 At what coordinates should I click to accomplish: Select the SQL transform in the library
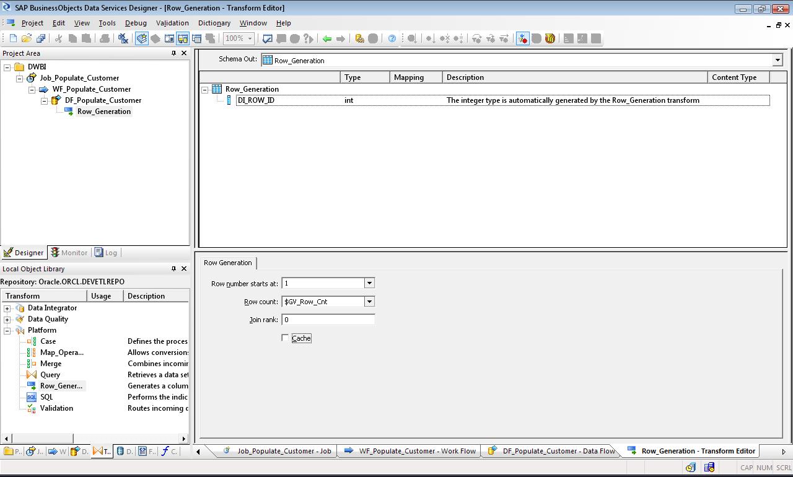click(46, 397)
